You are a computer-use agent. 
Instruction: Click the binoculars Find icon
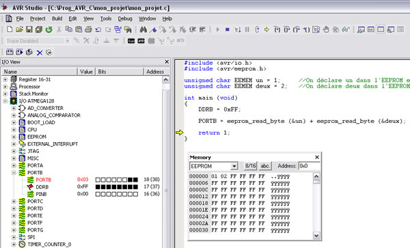click(x=143, y=29)
